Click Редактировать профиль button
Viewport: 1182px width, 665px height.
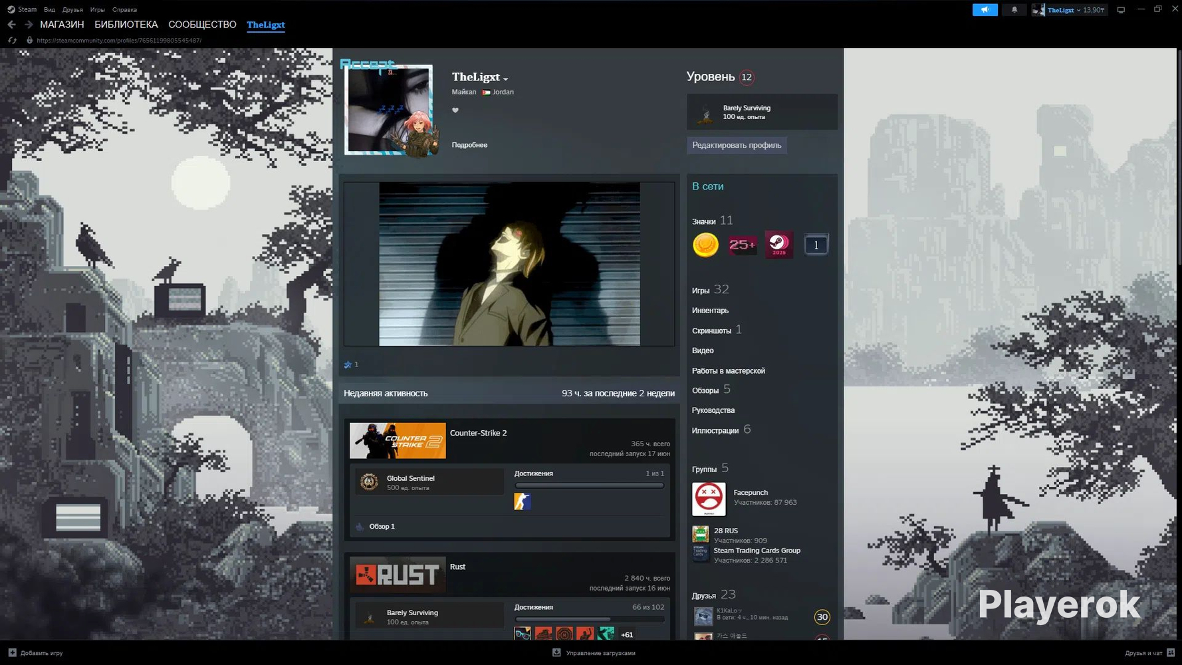737,145
